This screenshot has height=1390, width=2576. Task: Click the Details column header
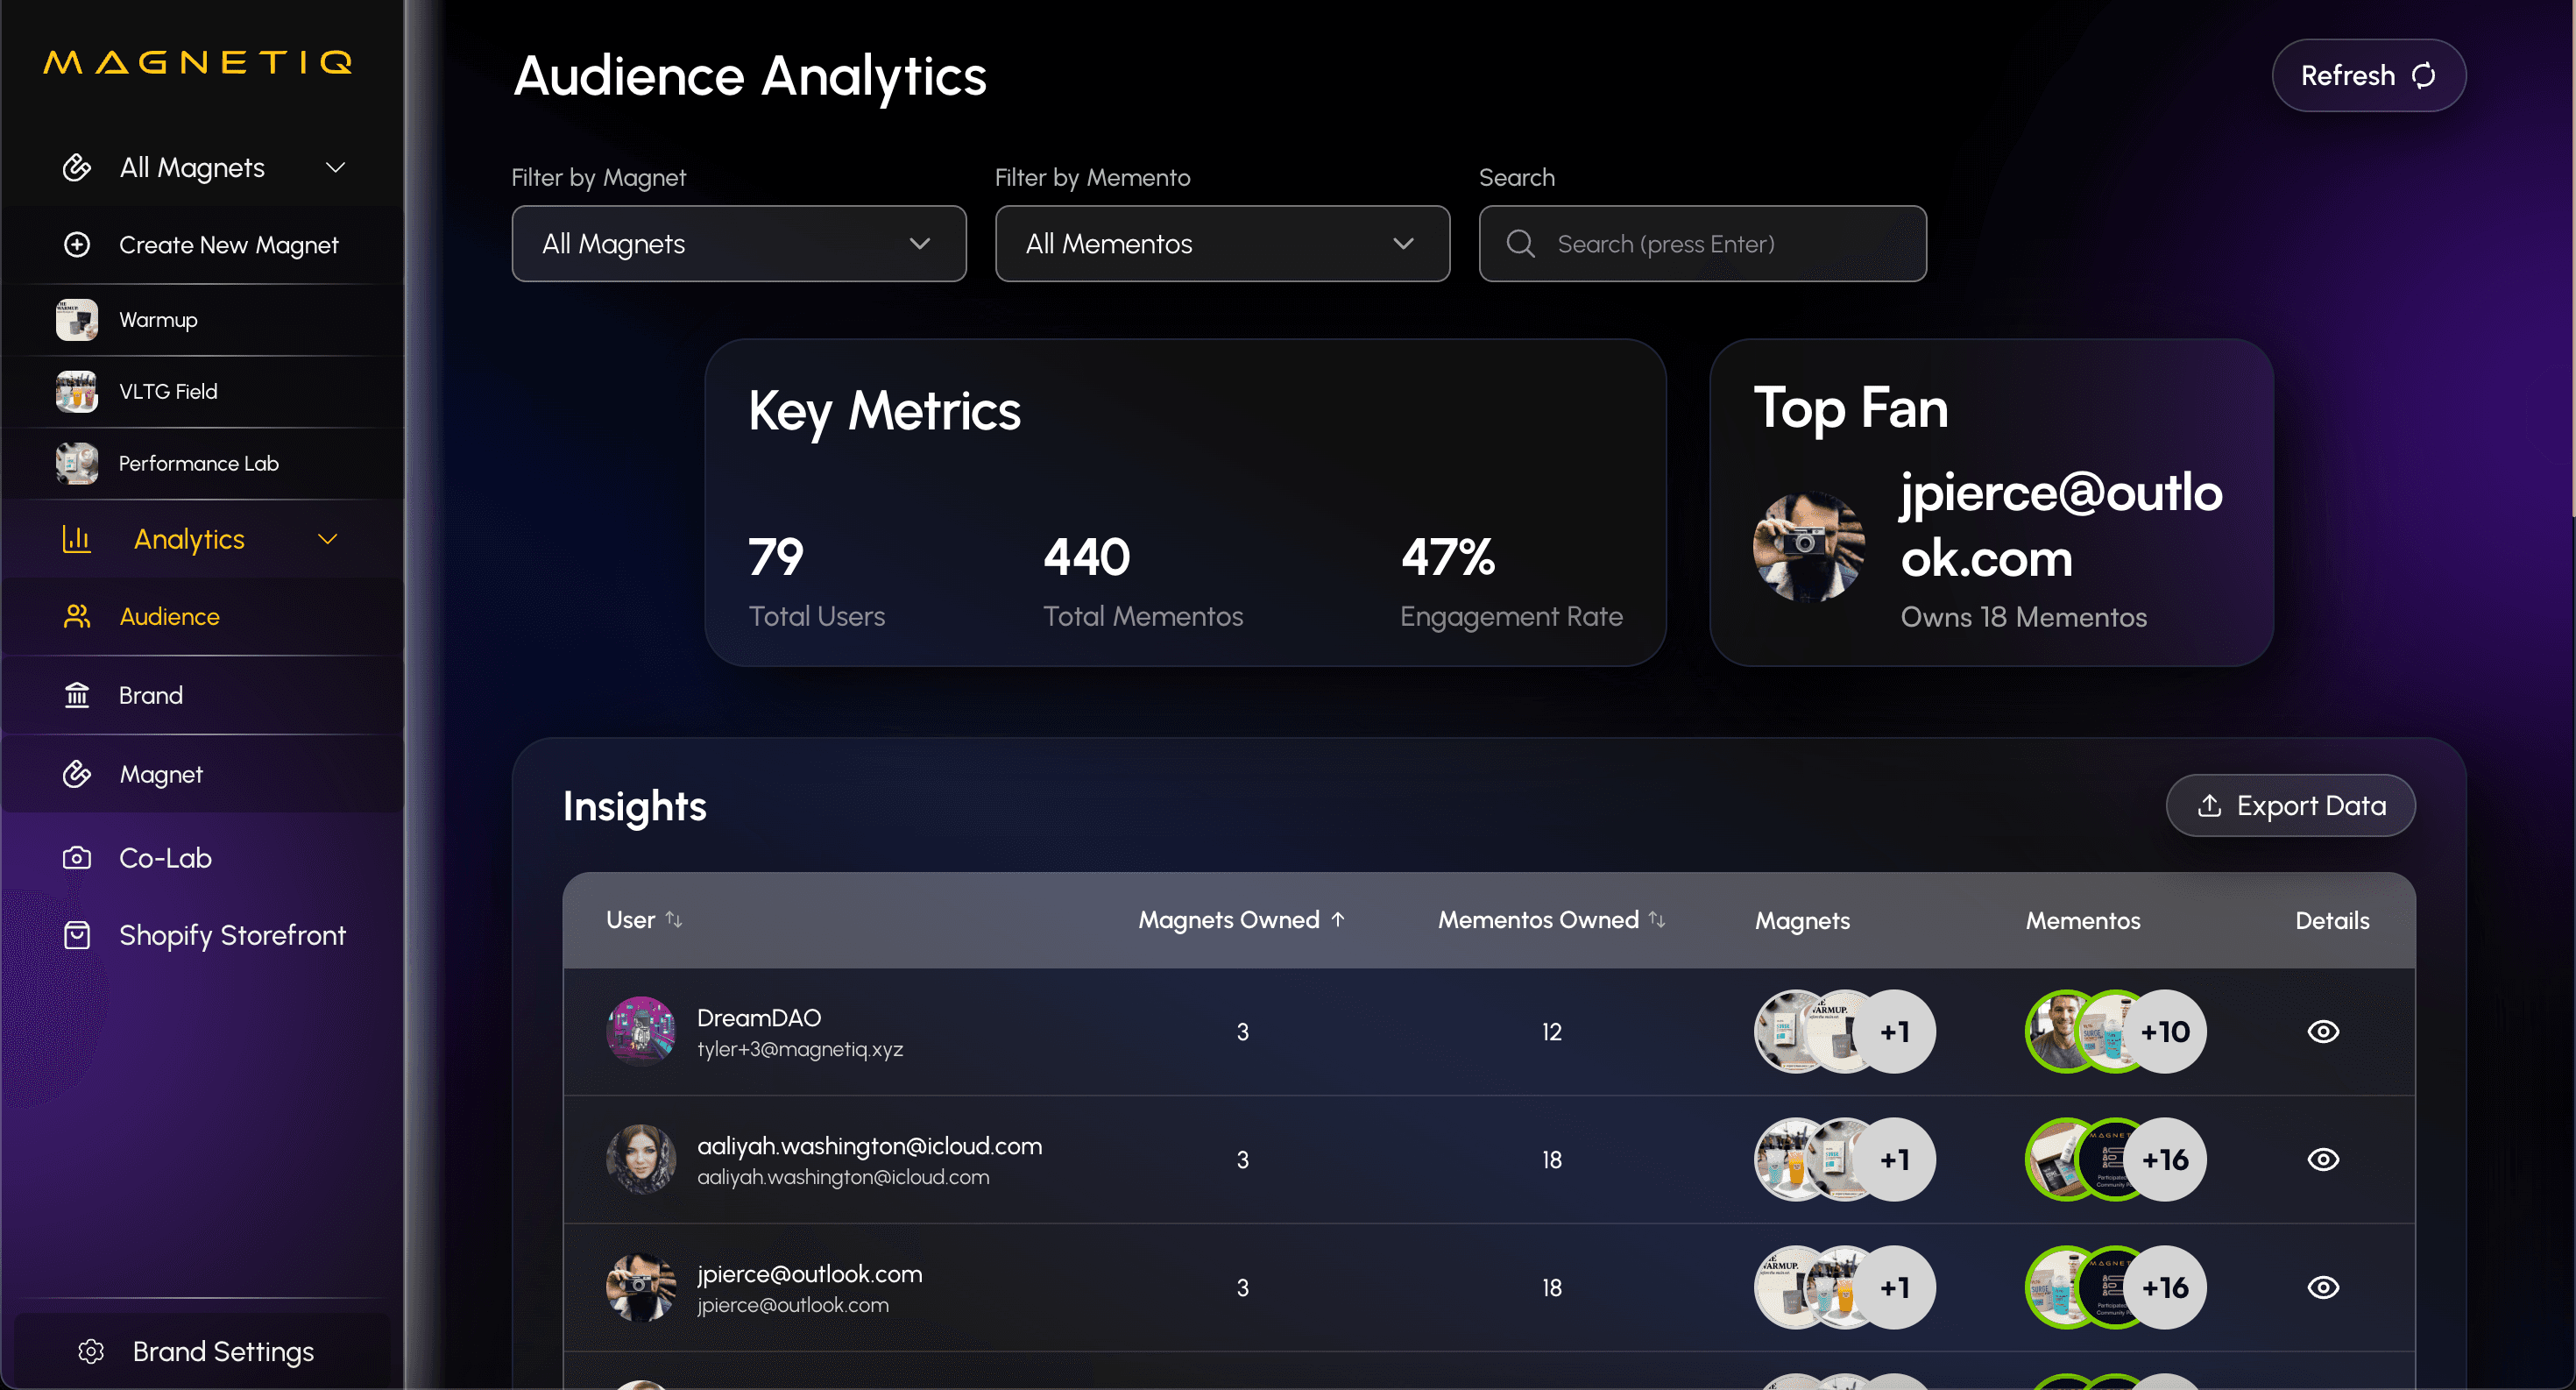click(x=2332, y=921)
